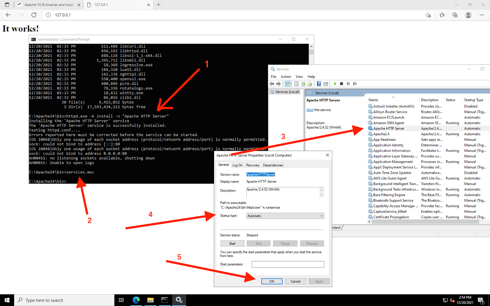The width and height of the screenshot is (490, 306).
Task: Switch to the Log On tab
Action: 237,165
